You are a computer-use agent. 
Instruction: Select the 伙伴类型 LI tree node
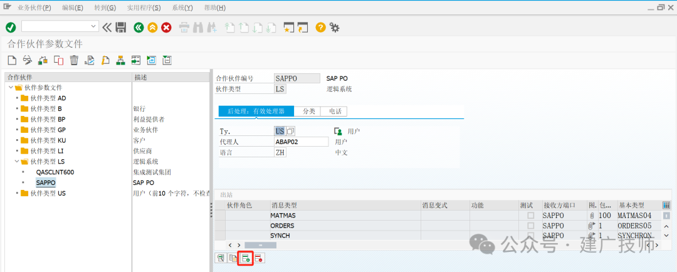click(x=47, y=151)
